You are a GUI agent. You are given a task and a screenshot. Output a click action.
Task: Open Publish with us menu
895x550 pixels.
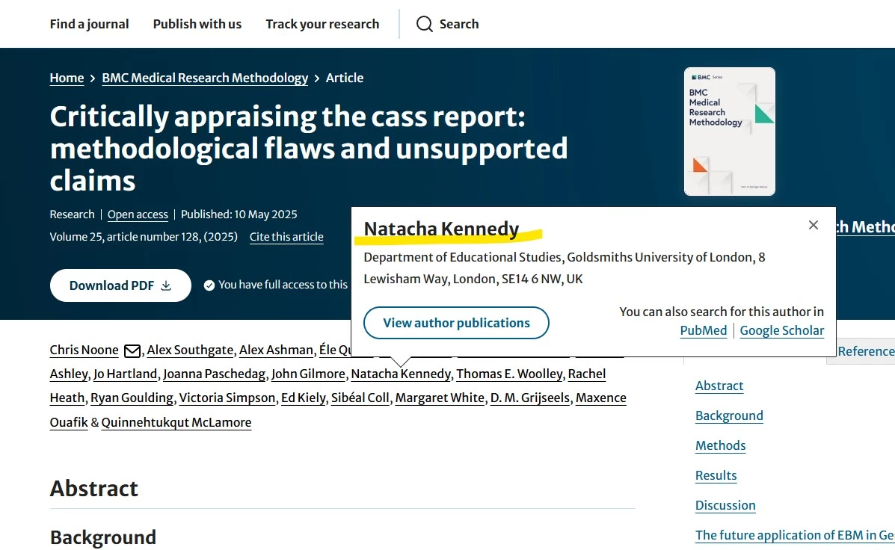(197, 24)
